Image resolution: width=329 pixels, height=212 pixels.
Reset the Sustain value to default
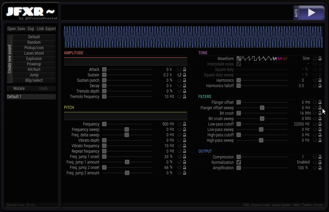(179, 75)
